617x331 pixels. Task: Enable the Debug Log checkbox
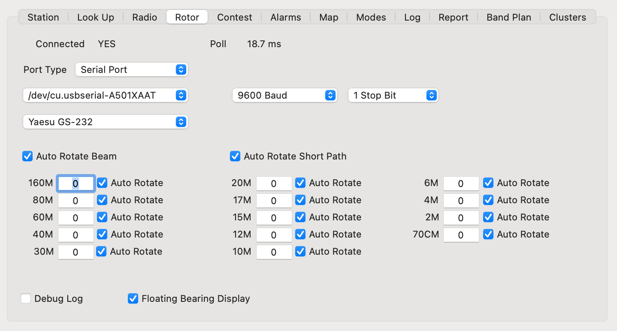pos(26,298)
